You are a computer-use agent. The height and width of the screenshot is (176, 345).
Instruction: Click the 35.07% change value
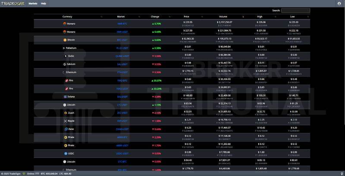(157, 81)
